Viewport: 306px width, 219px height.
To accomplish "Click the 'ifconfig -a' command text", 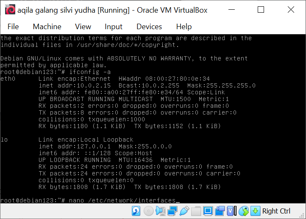I will (90, 72).
